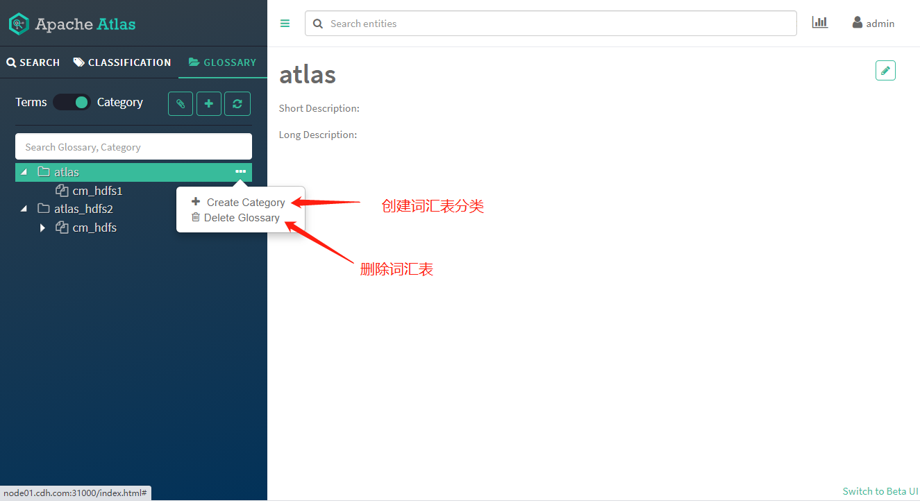
Task: Click the paperclip import glossary button
Action: tap(181, 103)
